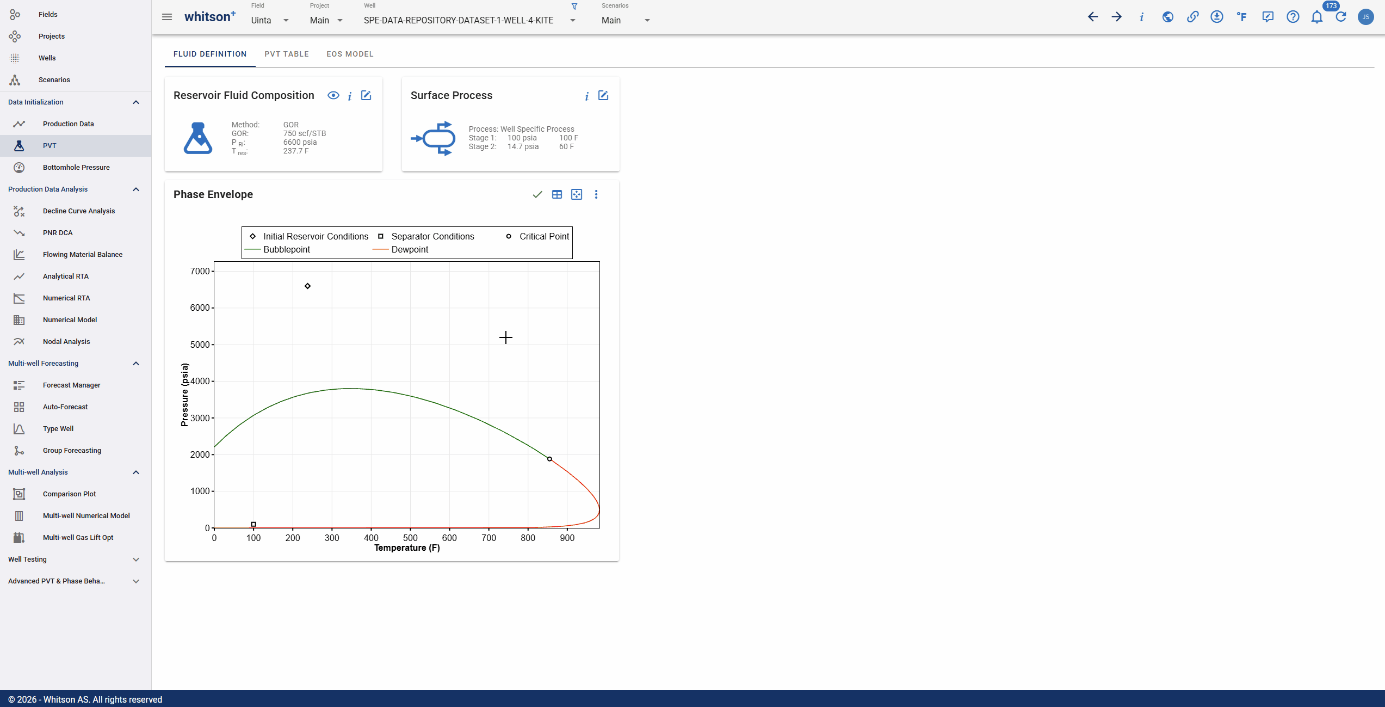Click the separator icon in Surface Process card

[x=434, y=138]
